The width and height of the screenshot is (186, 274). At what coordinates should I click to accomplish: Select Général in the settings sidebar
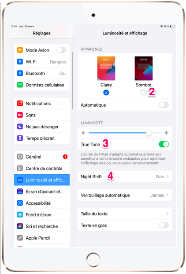[x=42, y=157]
